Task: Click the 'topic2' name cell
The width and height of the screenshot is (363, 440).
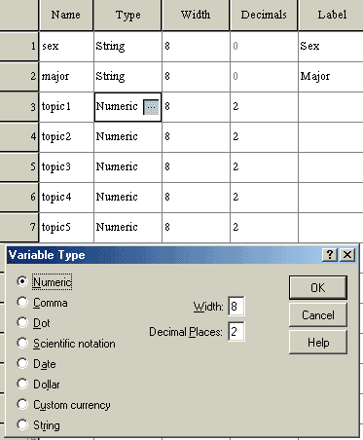Action: point(66,136)
